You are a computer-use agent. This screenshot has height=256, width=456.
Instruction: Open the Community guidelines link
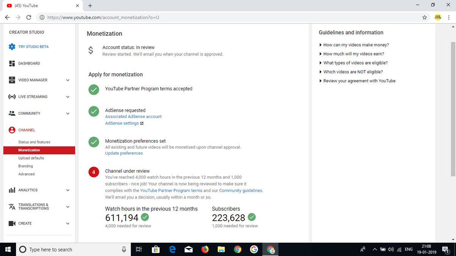coord(241,190)
